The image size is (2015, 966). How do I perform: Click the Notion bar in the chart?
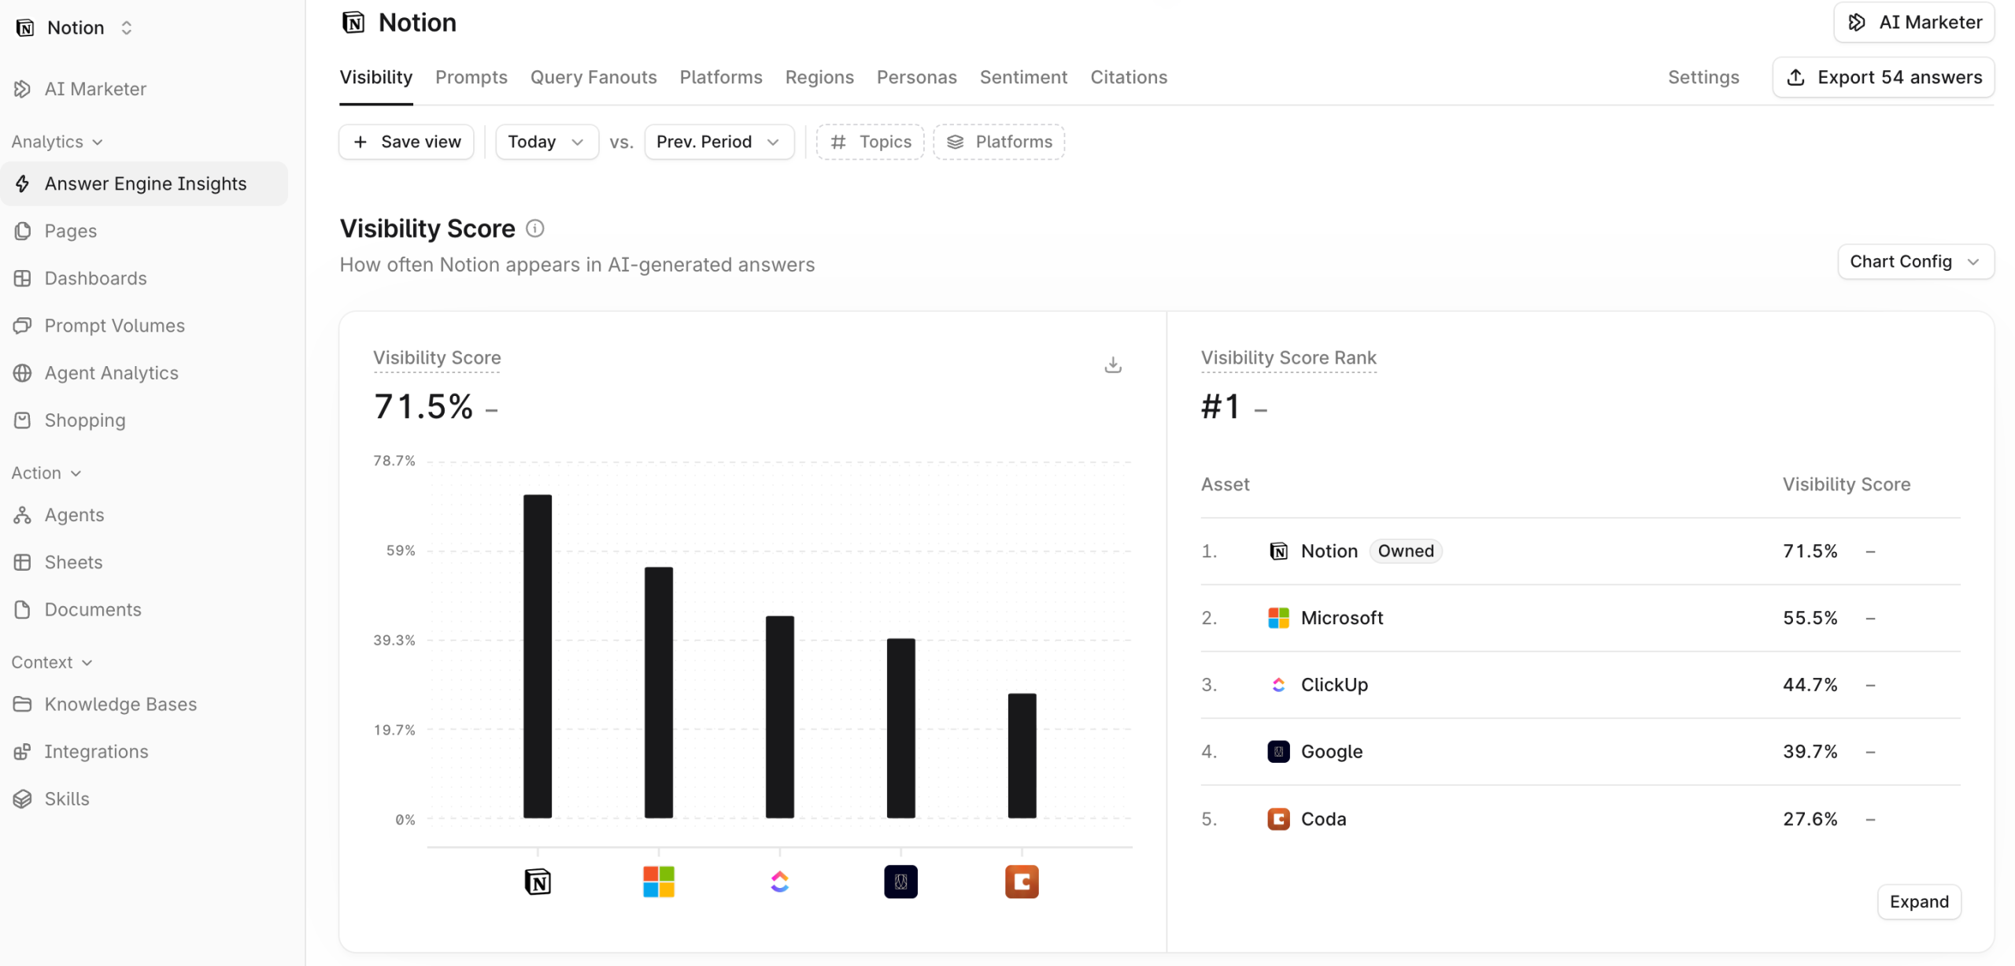538,656
